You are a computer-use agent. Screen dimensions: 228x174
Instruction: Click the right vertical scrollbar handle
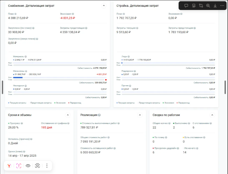point(225,87)
